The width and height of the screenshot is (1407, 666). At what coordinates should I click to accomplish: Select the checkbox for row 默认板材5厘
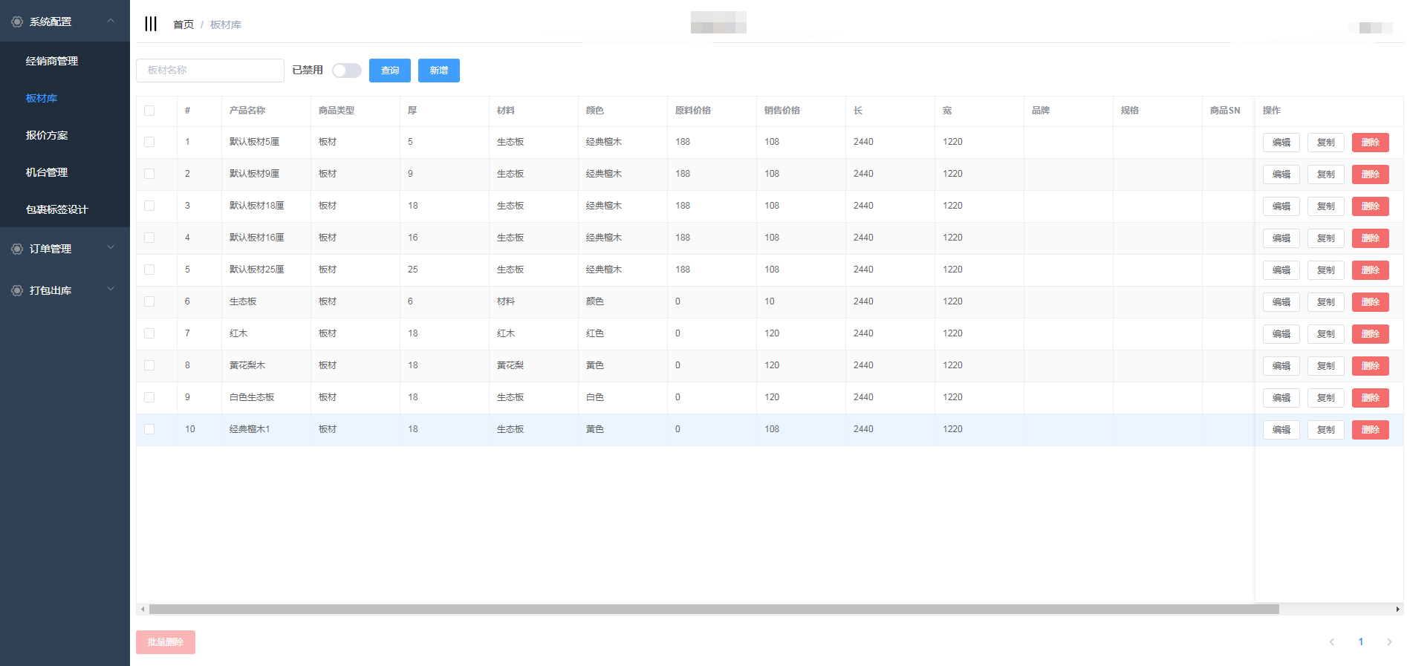149,142
